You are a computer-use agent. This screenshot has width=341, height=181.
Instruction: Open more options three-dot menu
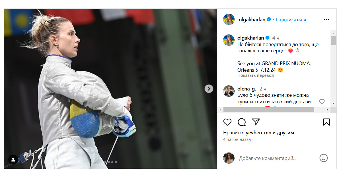[326, 19]
